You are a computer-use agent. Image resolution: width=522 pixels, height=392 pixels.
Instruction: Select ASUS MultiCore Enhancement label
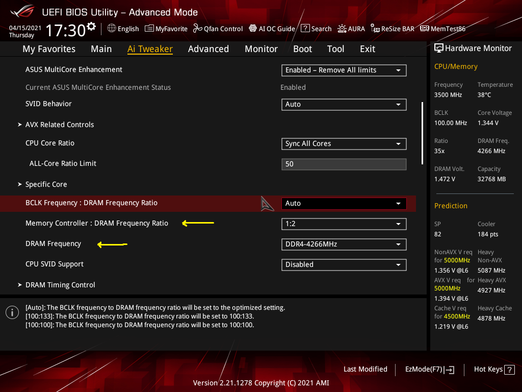tap(74, 69)
